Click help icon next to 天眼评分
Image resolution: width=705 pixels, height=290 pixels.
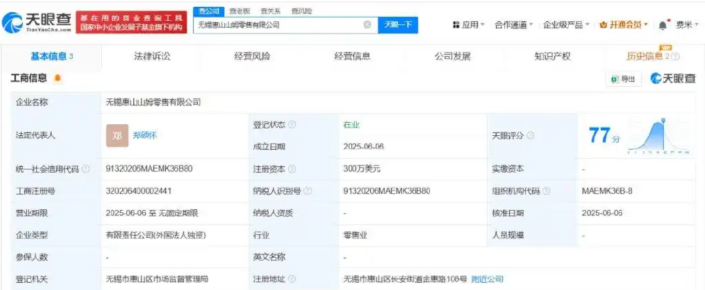[531, 136]
